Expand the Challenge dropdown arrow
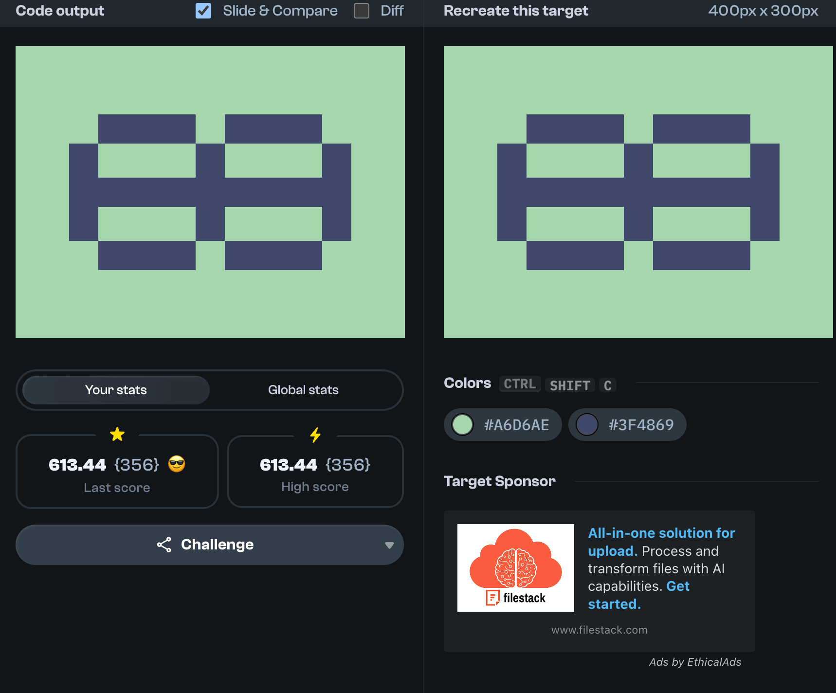This screenshot has height=693, width=836. point(389,545)
